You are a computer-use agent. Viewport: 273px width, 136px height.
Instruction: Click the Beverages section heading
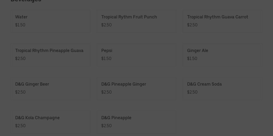click(26, 1)
